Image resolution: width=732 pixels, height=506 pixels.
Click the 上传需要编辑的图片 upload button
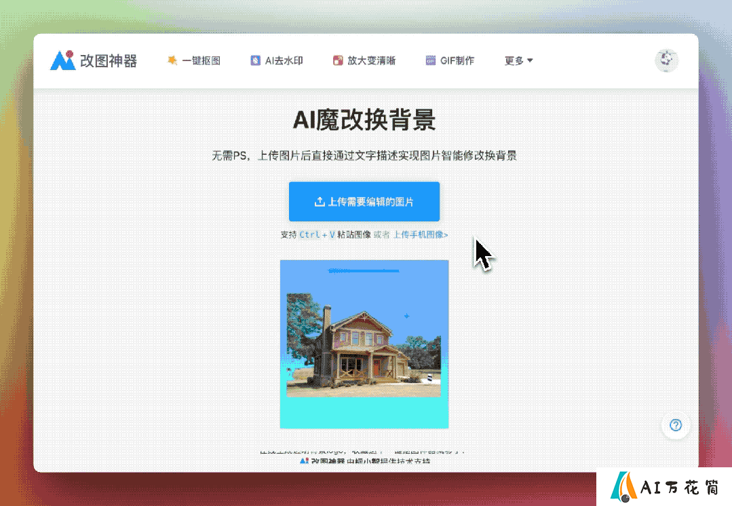364,201
